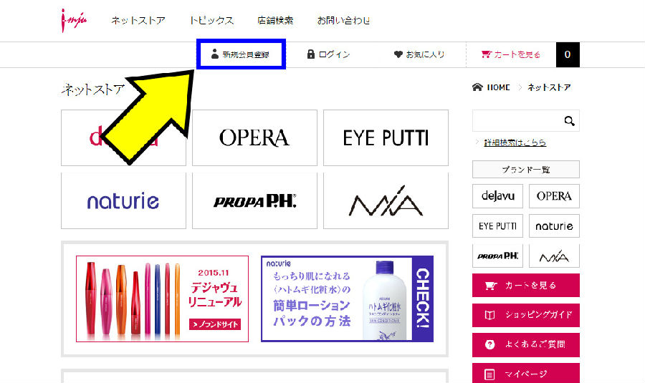
Task: Choose PROPA P.H. in sidebar brand list
Action: tap(498, 256)
